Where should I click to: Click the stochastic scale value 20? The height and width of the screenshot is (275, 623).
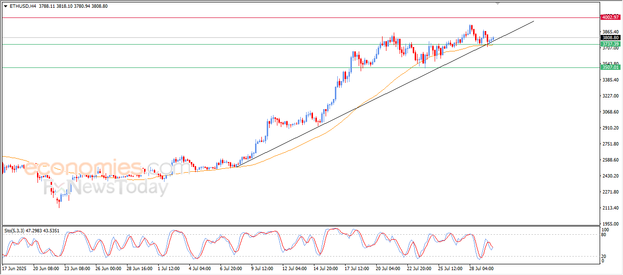pos(604,256)
